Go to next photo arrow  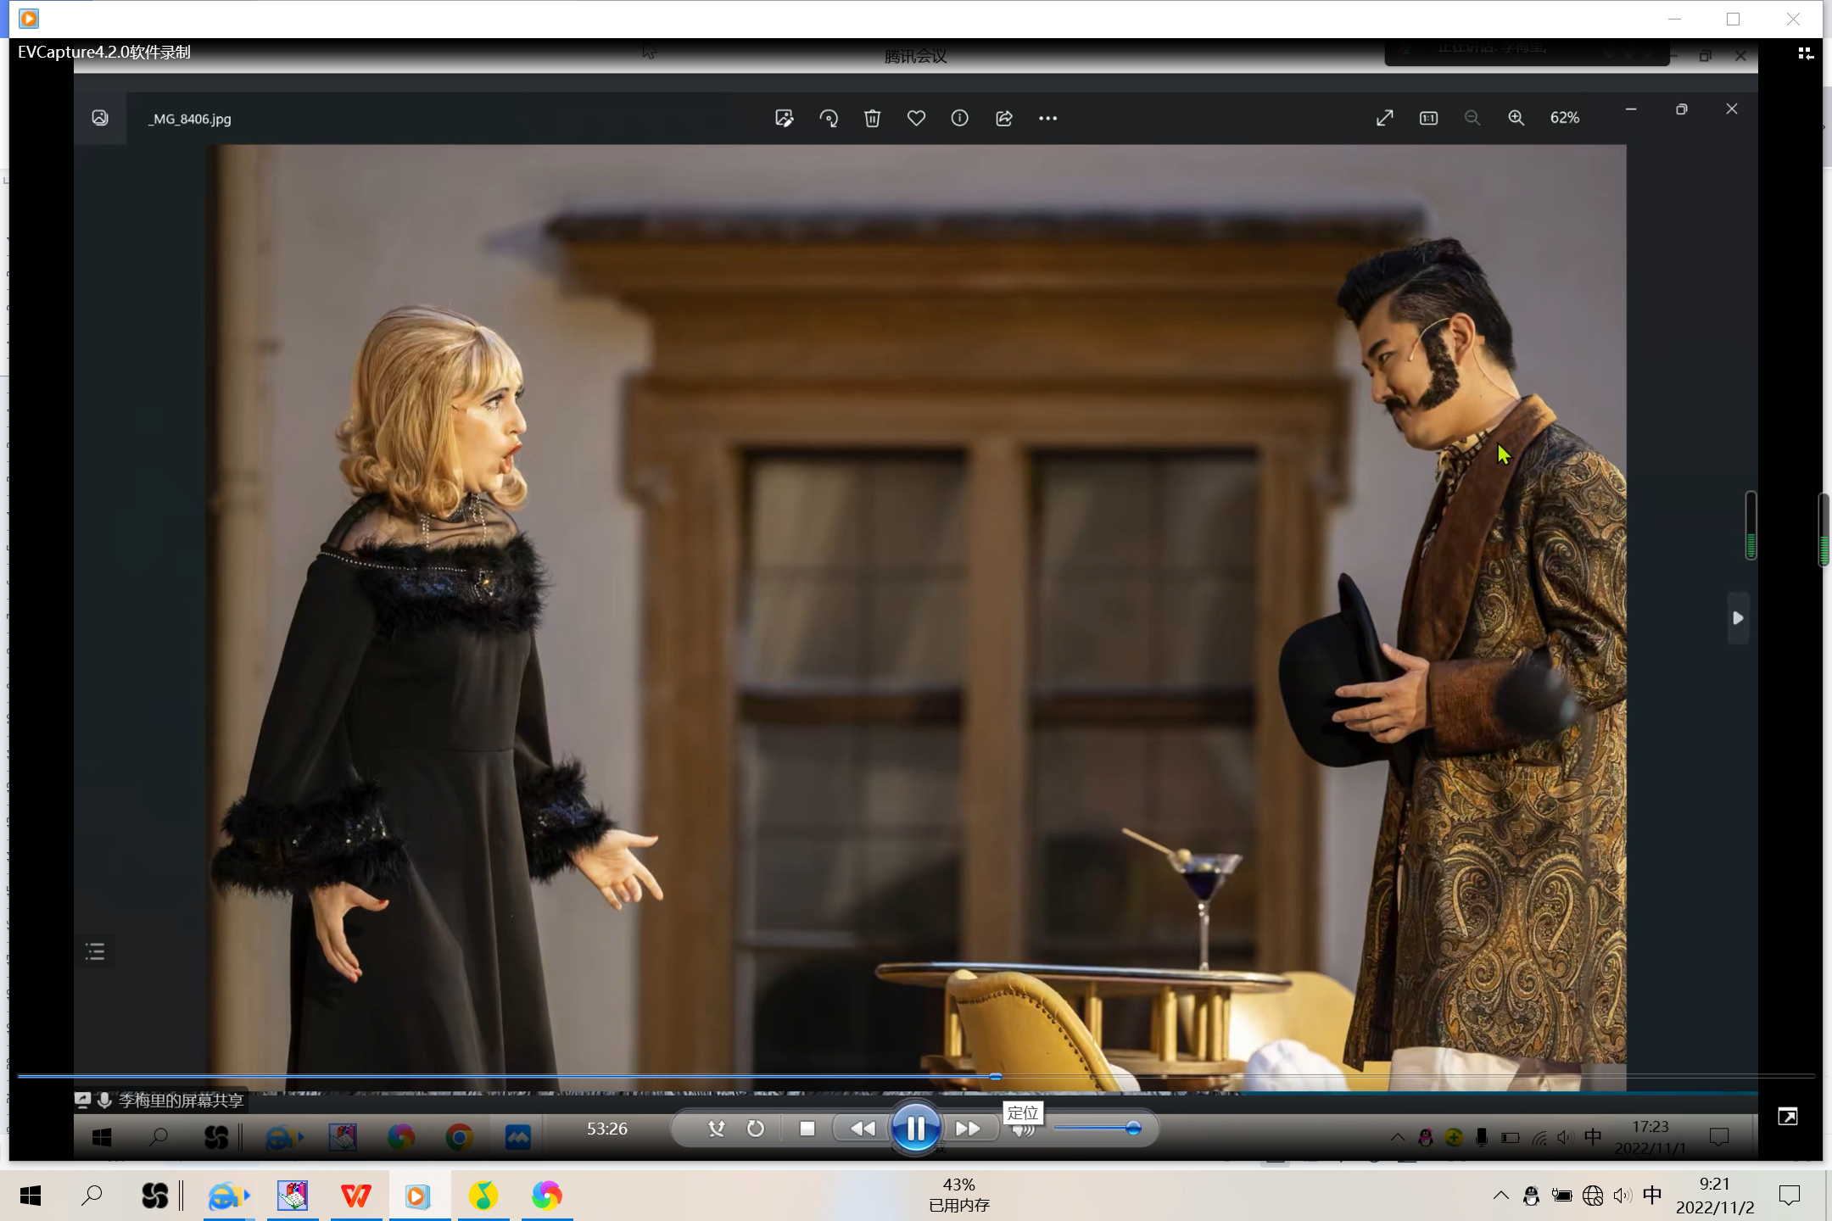1738,618
